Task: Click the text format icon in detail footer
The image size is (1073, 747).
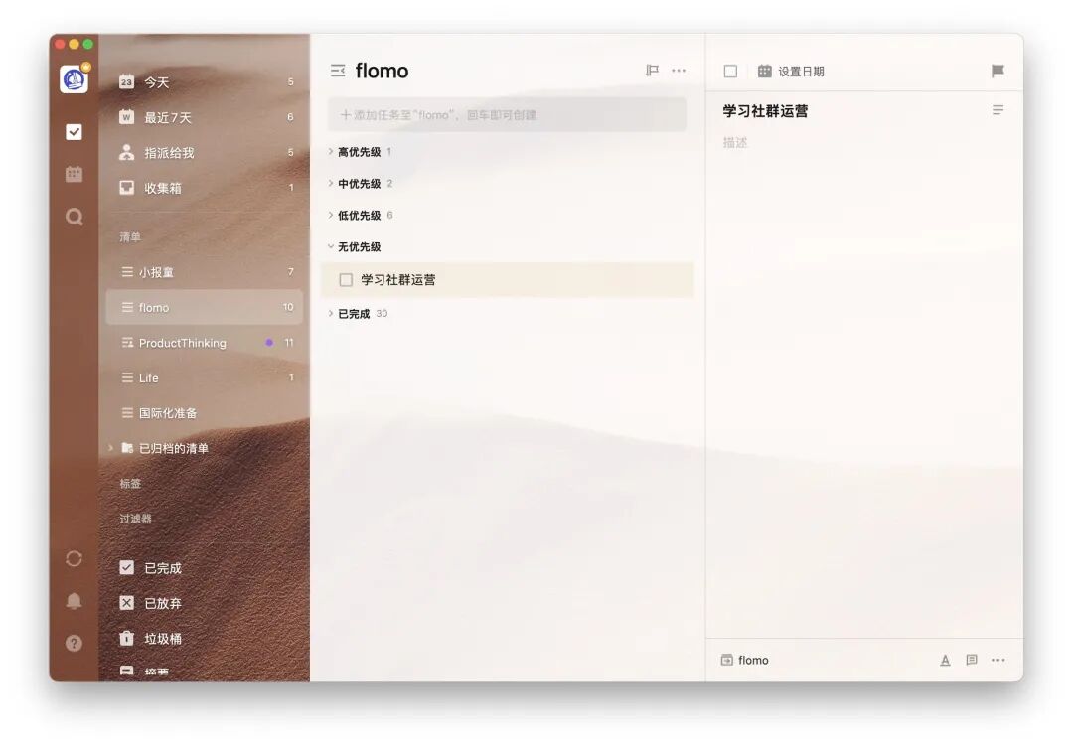Action: 945,661
